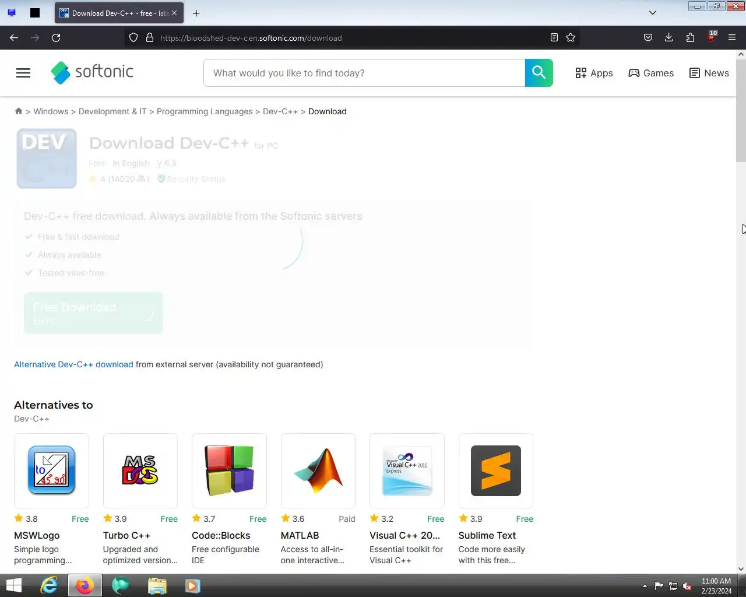Open the MSWLogo app thumbnail
Screen dimensions: 746x597
51,470
